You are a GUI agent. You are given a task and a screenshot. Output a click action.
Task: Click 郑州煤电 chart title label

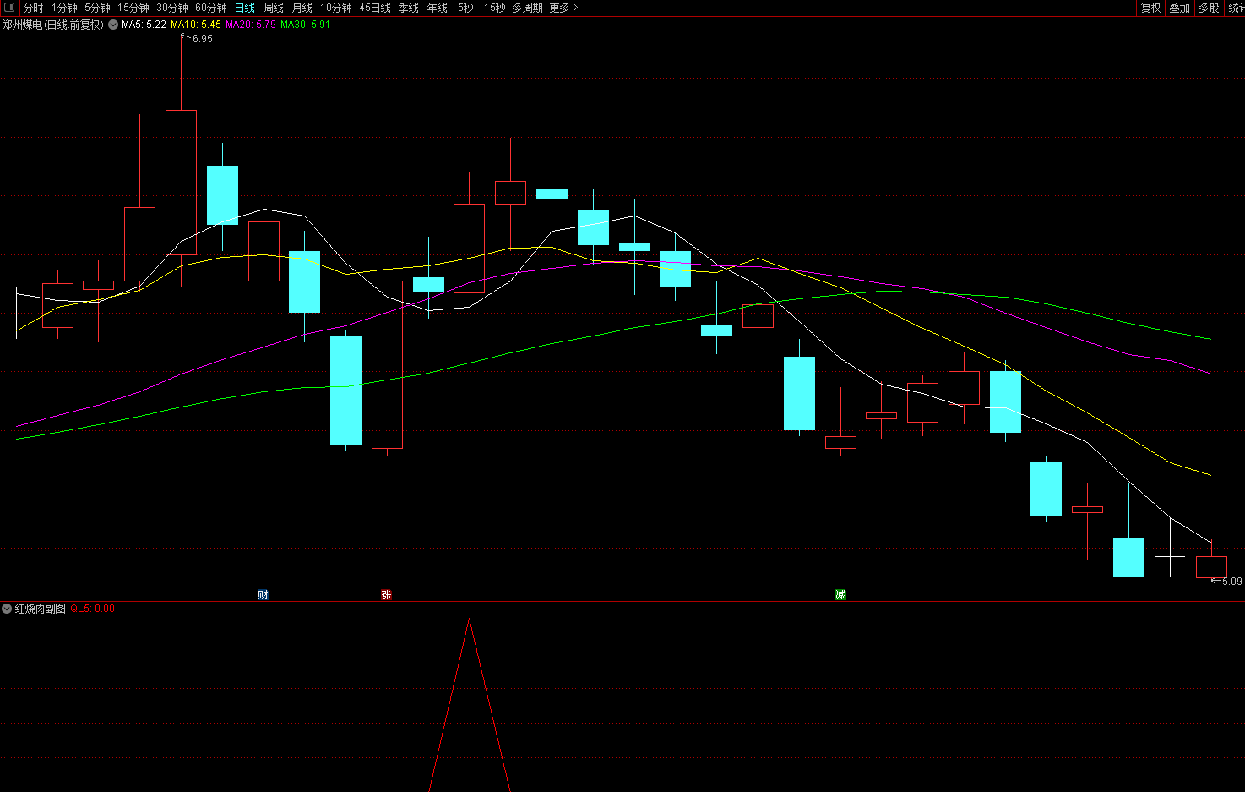(x=52, y=25)
